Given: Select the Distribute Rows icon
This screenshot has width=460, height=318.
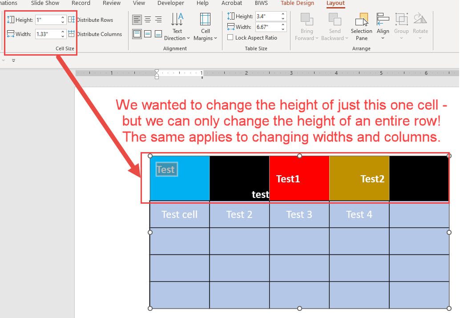Looking at the screenshot, I should pyautogui.click(x=70, y=20).
